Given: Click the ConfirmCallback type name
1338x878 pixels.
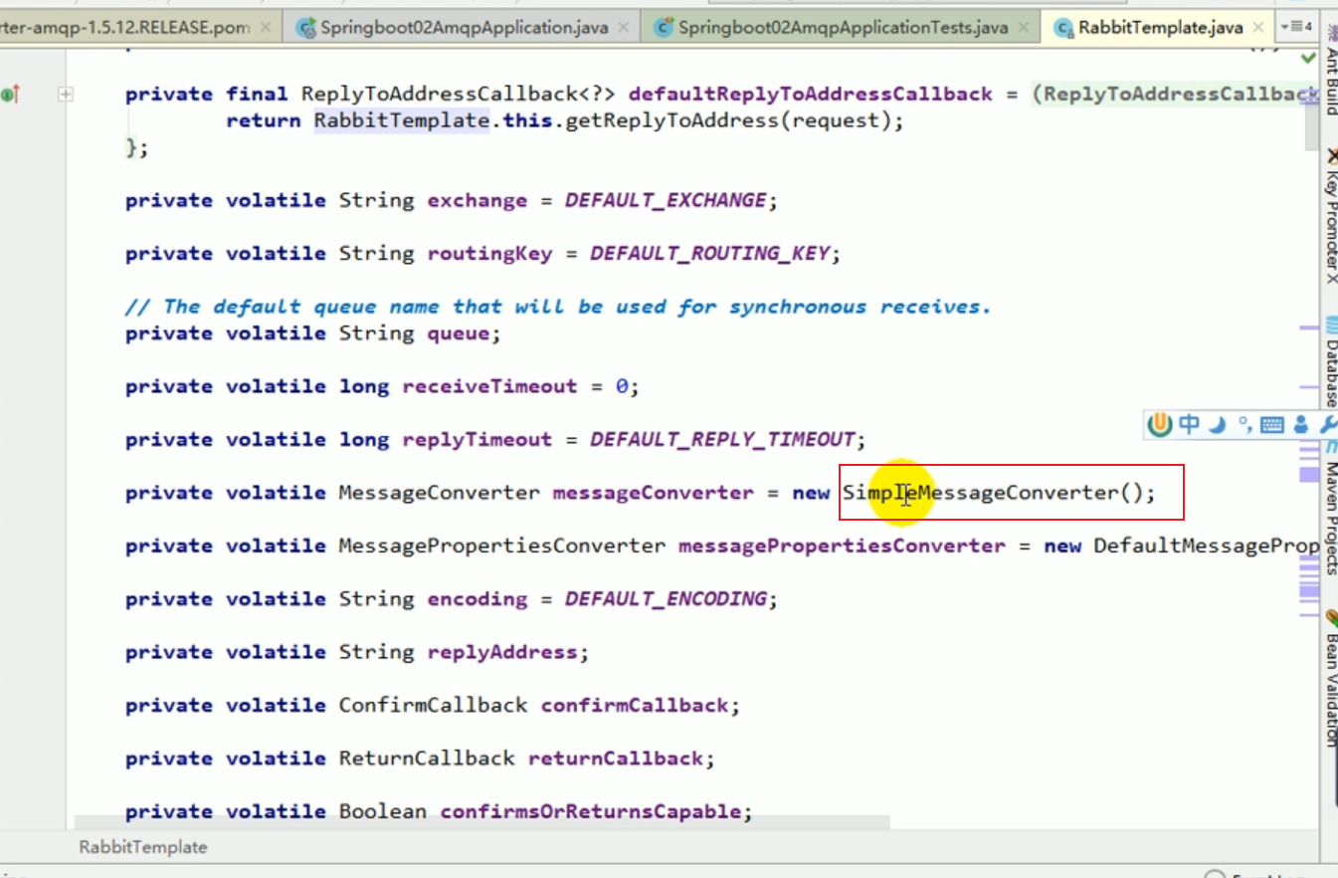Looking at the screenshot, I should click(x=433, y=705).
